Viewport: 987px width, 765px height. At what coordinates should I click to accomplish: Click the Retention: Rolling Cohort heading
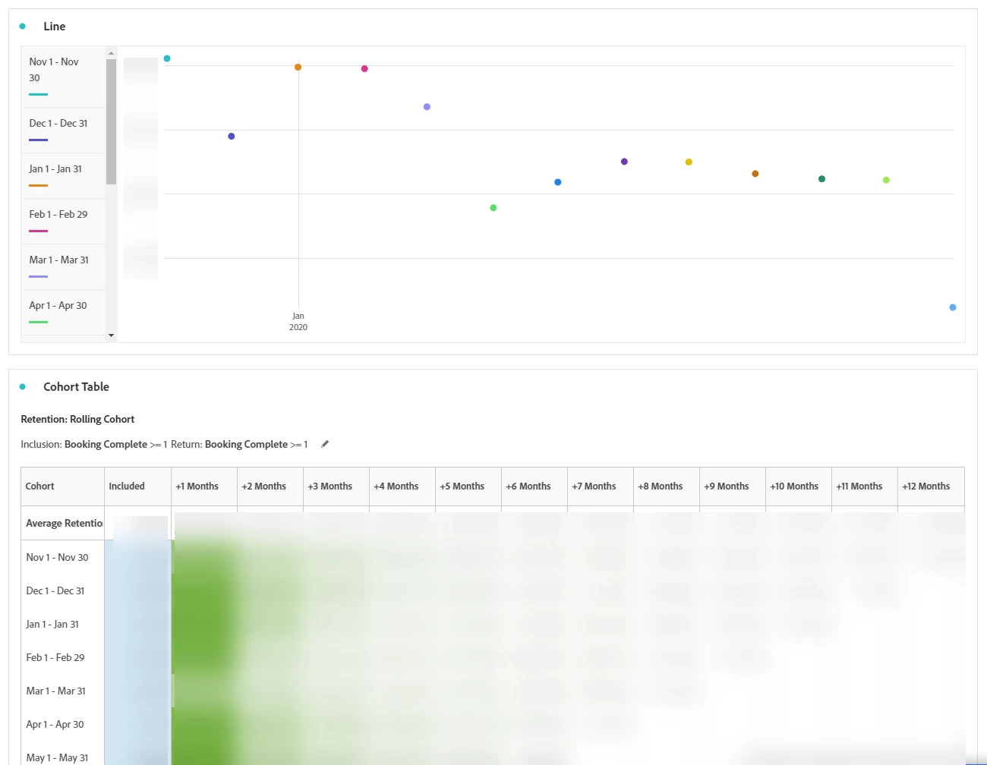(77, 419)
